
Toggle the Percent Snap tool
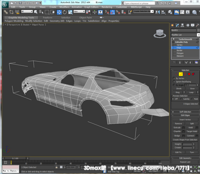(x=118, y=12)
